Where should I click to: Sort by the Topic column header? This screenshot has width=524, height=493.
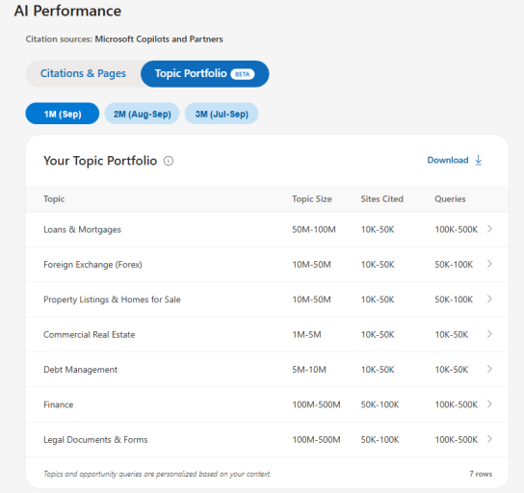(54, 199)
